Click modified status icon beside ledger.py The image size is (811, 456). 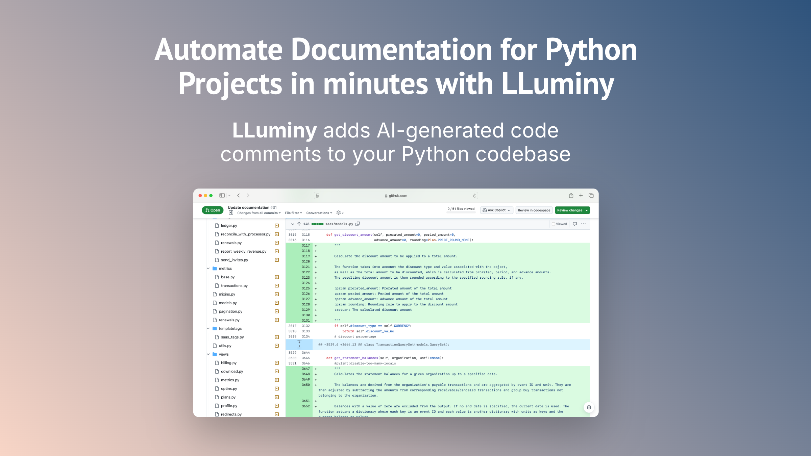(x=277, y=226)
